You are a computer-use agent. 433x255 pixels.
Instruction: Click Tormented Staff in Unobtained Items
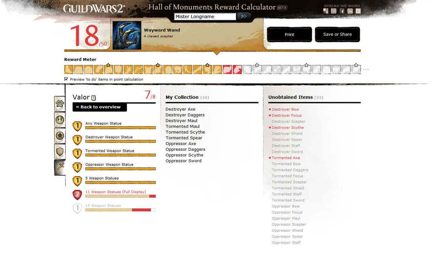click(x=287, y=194)
